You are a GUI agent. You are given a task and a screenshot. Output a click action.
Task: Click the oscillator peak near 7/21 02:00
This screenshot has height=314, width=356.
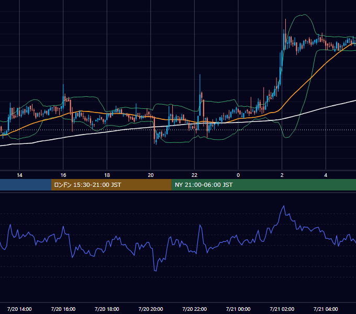point(284,206)
